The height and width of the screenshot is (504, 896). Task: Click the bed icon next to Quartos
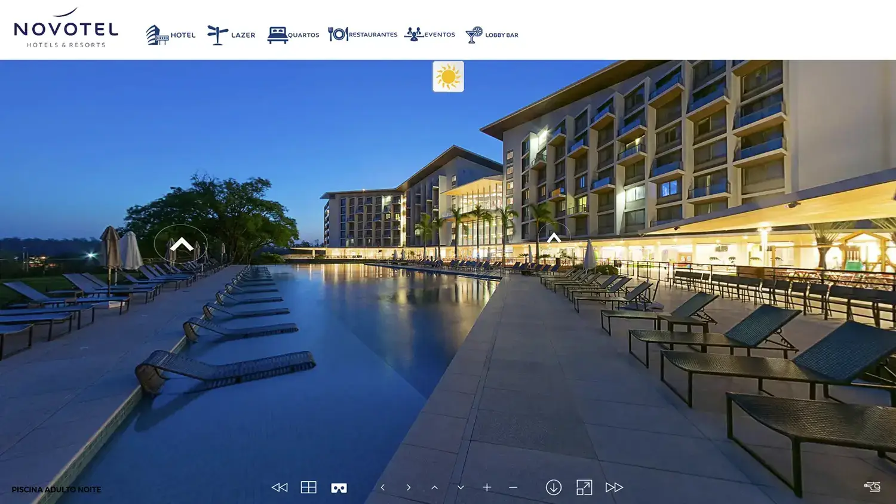click(x=277, y=33)
